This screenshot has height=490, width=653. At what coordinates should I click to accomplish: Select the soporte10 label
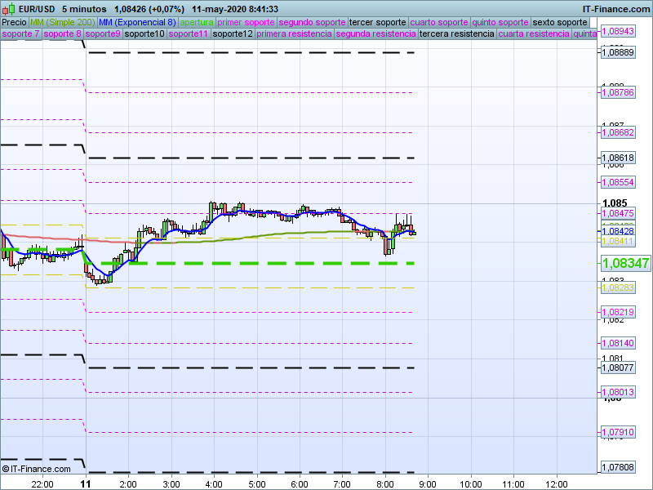point(145,34)
